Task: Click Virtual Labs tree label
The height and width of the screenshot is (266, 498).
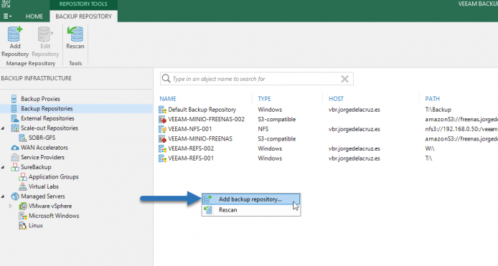Action: coord(44,186)
